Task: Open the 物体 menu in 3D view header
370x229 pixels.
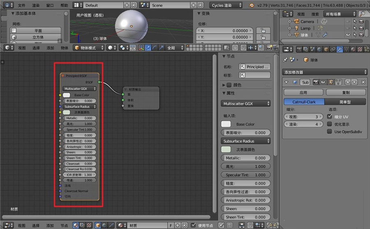Action: 65,48
